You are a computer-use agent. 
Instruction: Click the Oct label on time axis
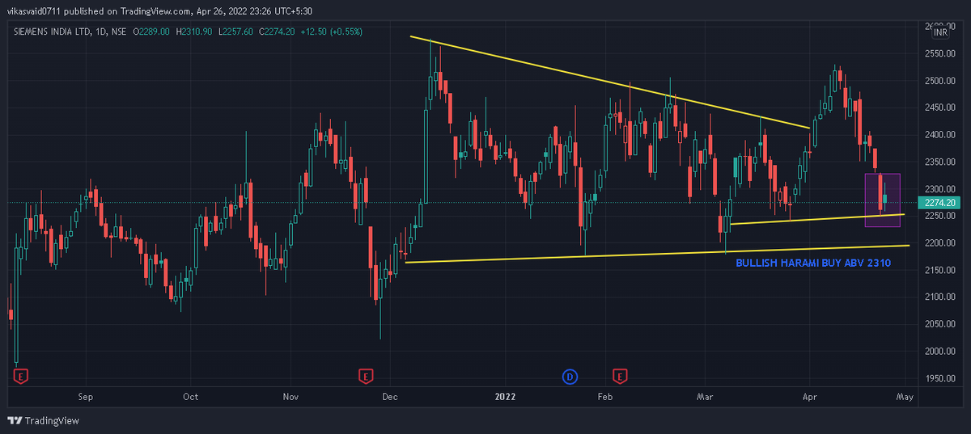point(190,397)
